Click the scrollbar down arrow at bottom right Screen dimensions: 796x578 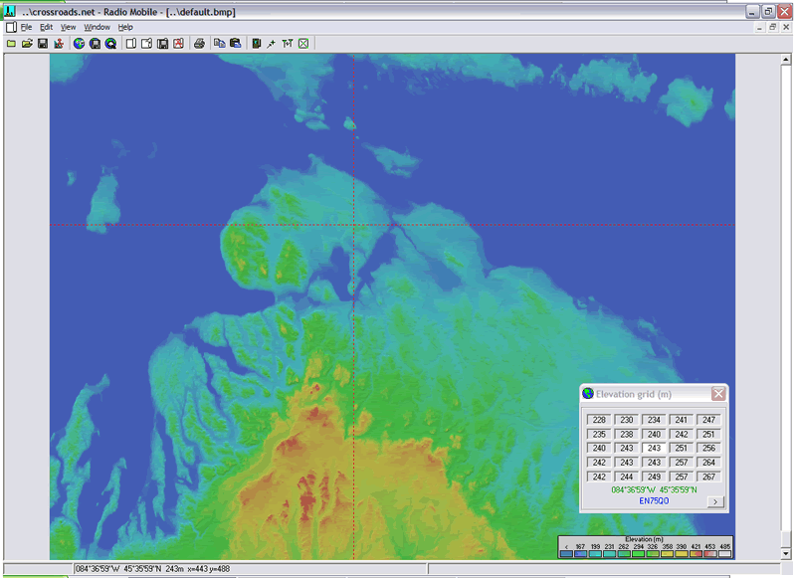point(788,555)
